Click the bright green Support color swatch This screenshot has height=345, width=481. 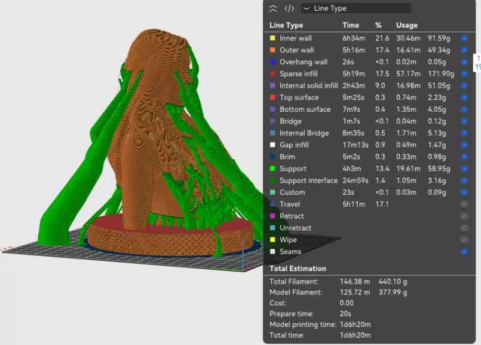pyautogui.click(x=272, y=169)
